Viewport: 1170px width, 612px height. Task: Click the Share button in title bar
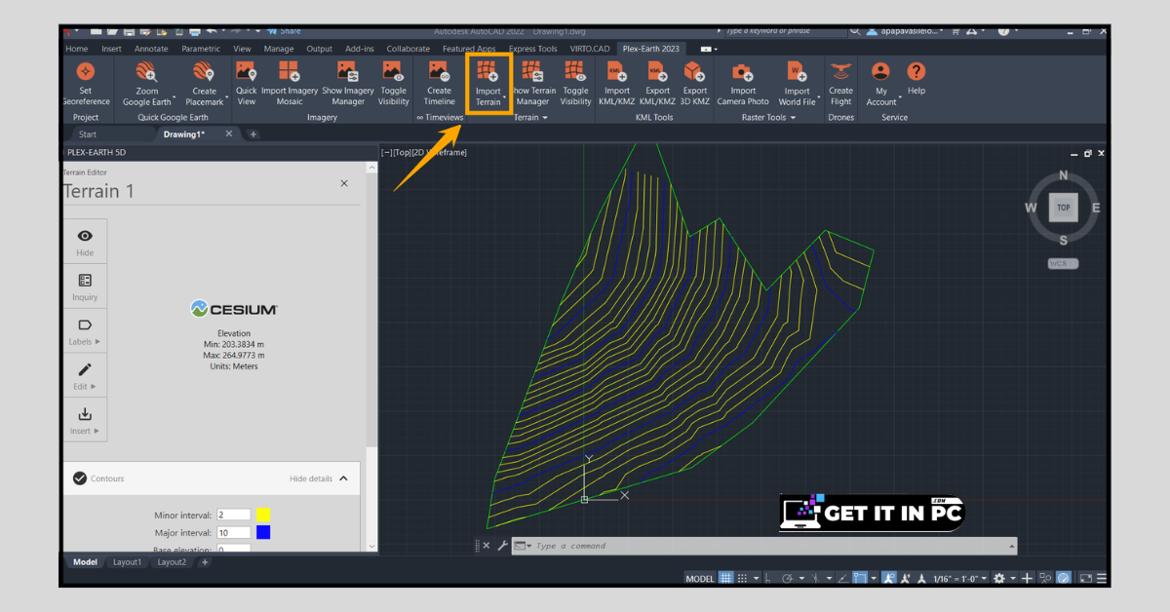[x=284, y=31]
